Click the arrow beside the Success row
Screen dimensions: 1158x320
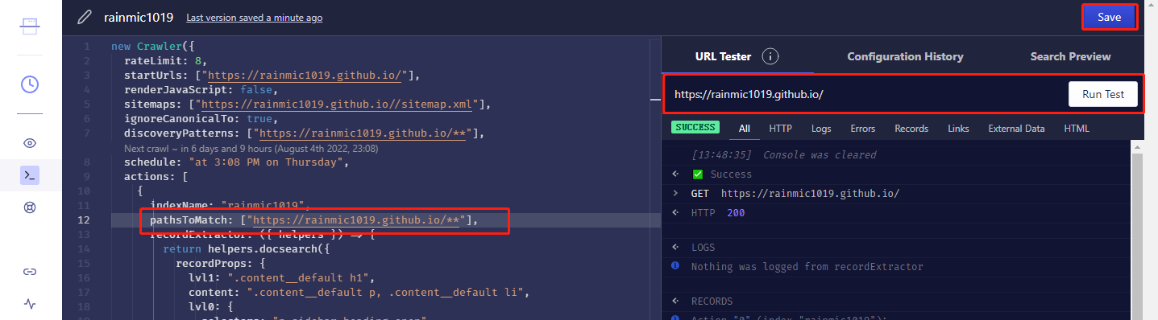[x=675, y=174]
